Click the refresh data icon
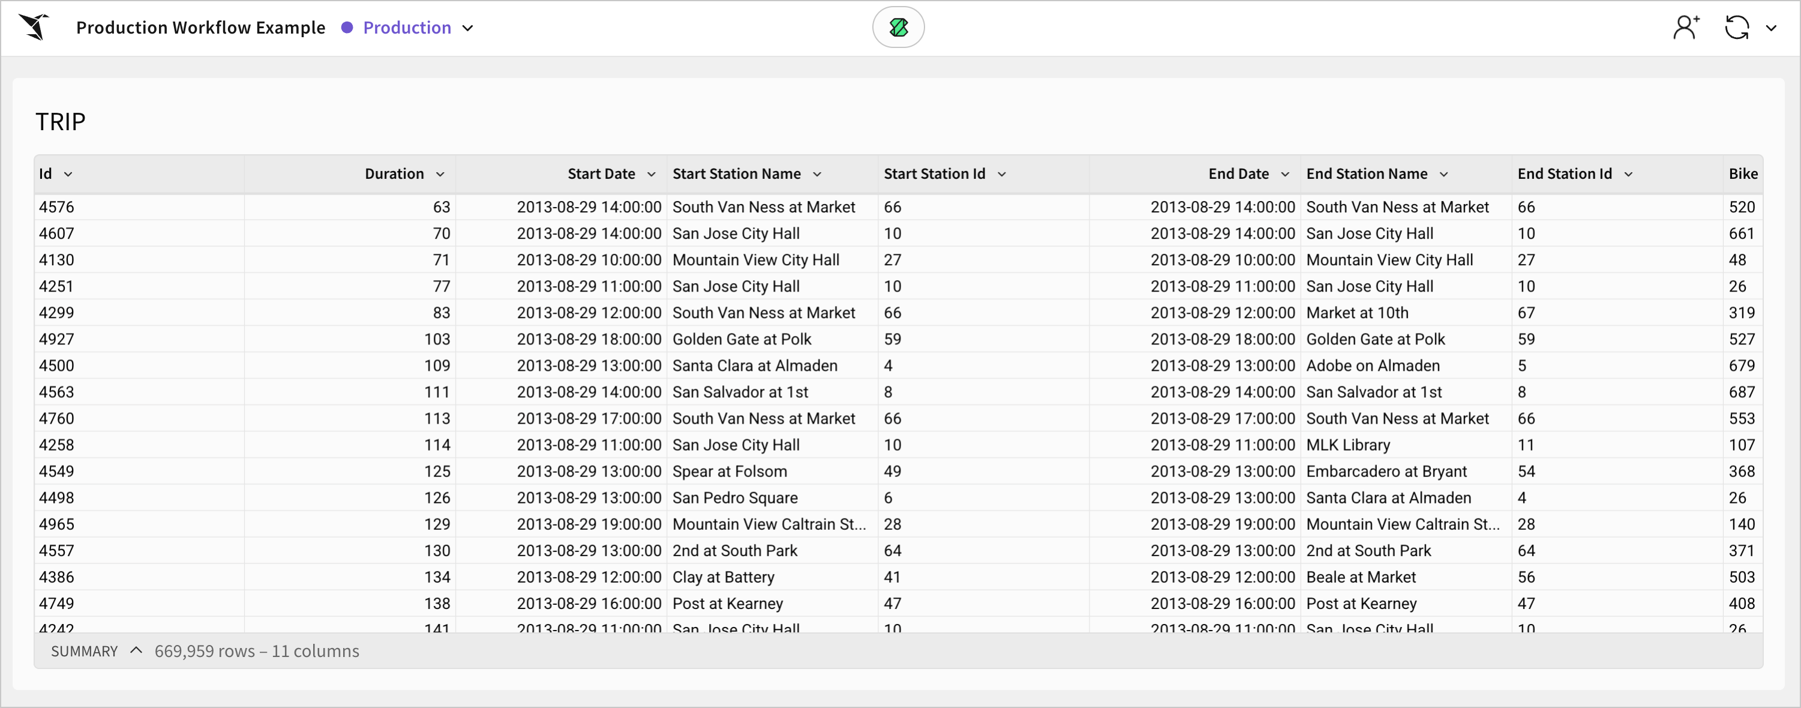Image resolution: width=1801 pixels, height=708 pixels. [x=1737, y=27]
